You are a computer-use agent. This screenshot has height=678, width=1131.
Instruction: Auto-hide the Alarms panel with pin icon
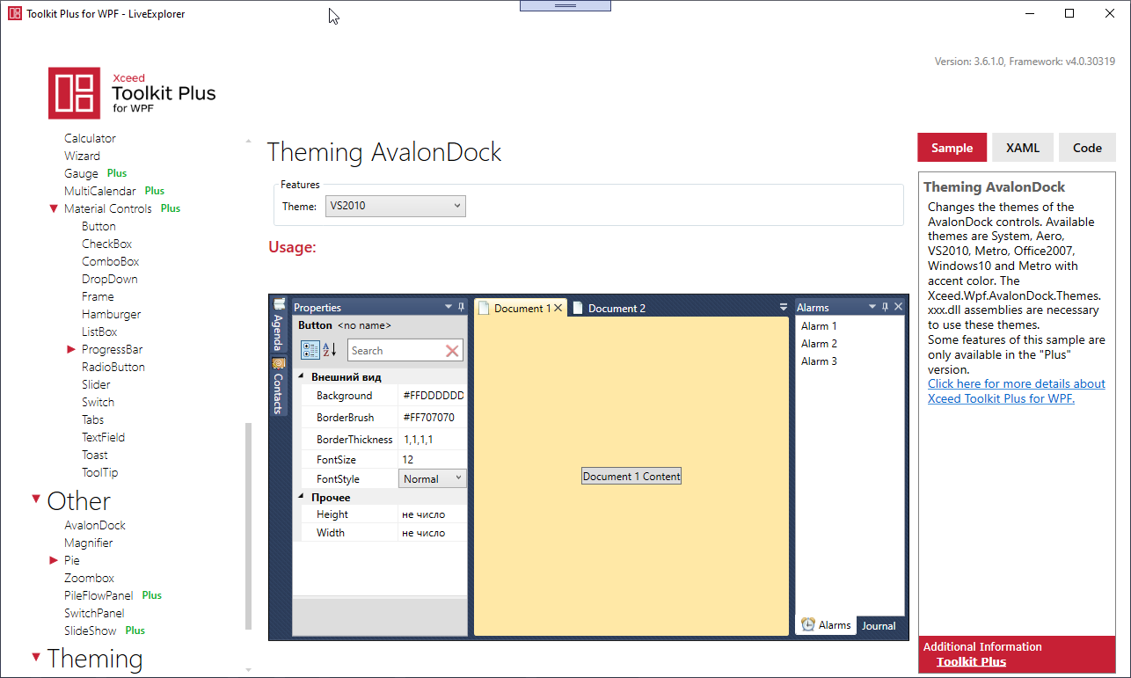pyautogui.click(x=885, y=307)
